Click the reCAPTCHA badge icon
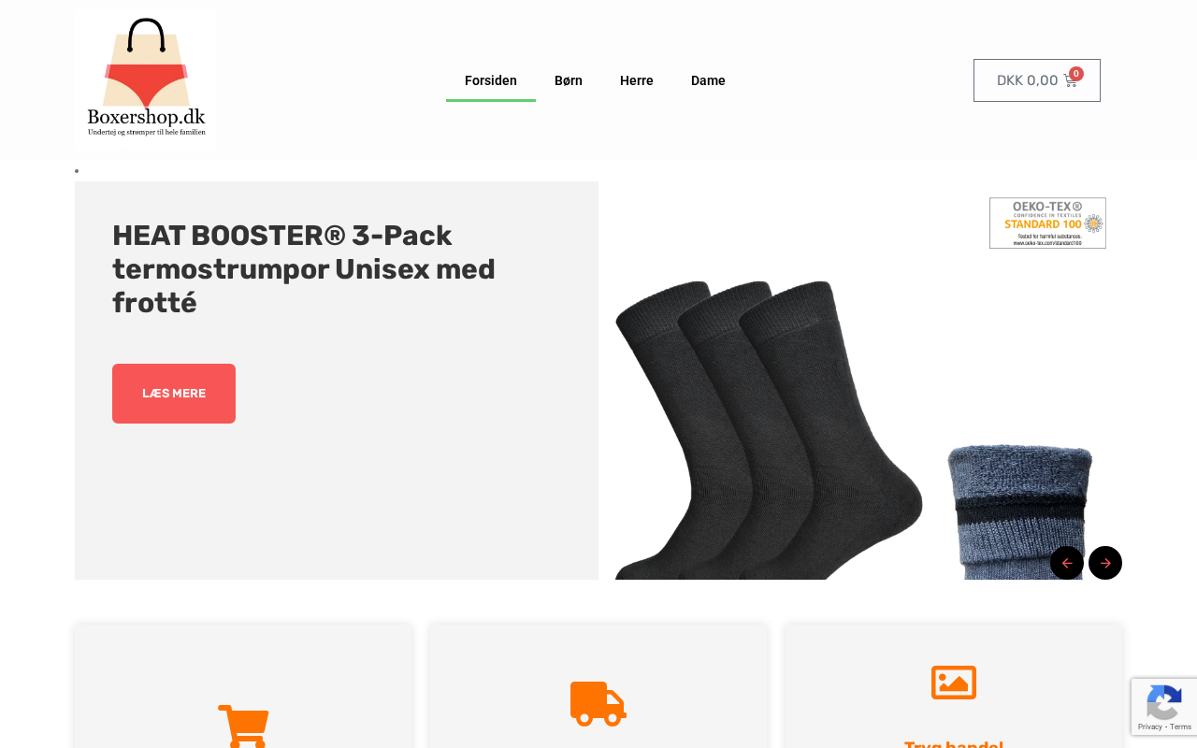The image size is (1197, 748). [x=1163, y=702]
